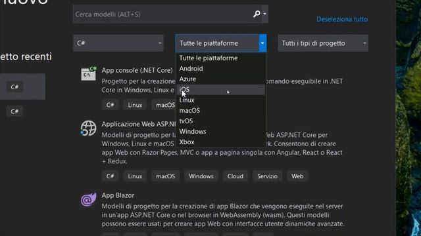Screen dimensions: 421x236
Task: Select the 'Applicazione Web ASP.NET' template title
Action: pos(139,124)
